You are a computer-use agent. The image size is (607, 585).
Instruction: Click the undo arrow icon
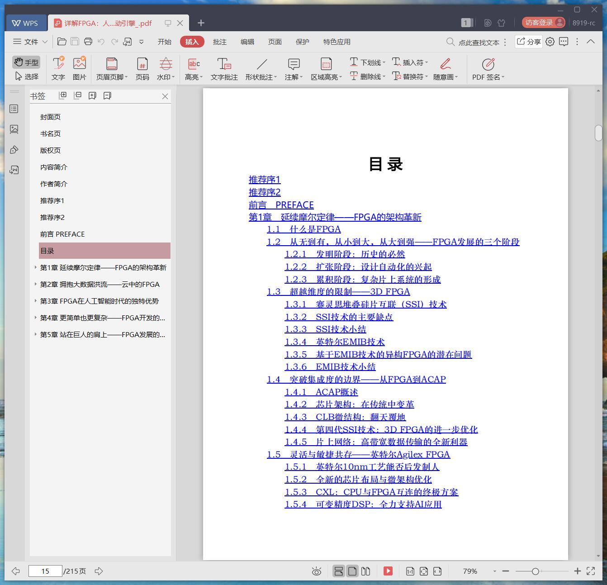coord(101,42)
